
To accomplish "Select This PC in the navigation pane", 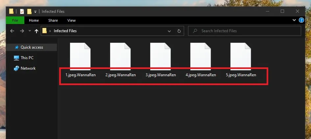I will pyautogui.click(x=27, y=58).
